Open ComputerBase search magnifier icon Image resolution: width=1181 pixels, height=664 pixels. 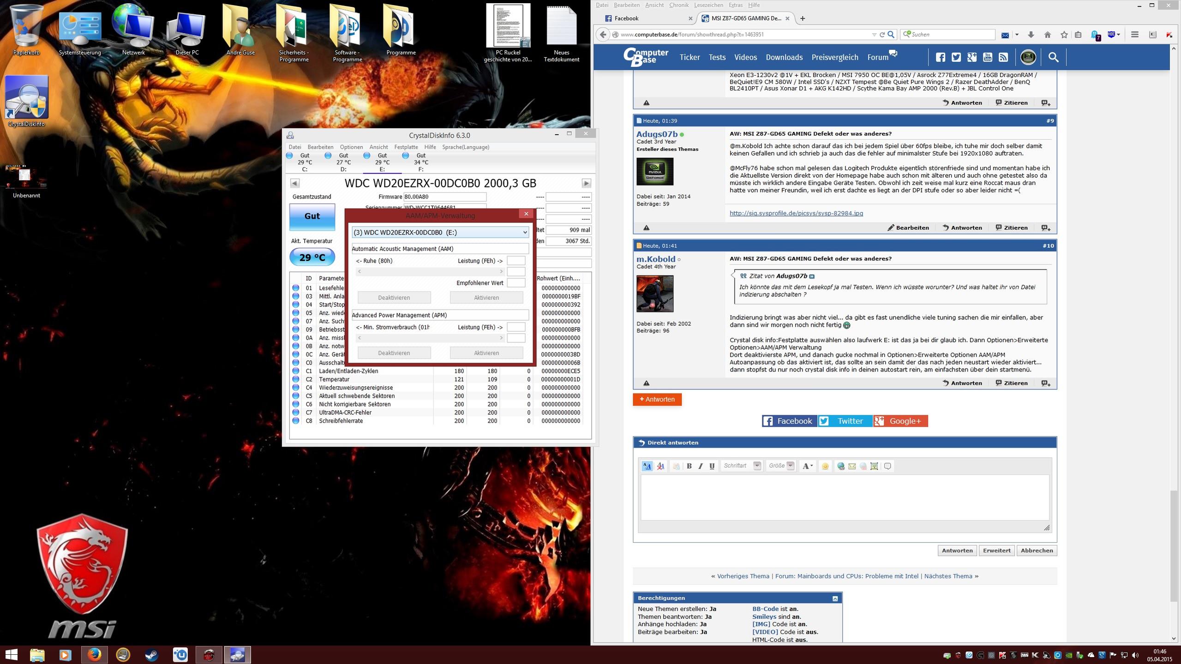pos(1053,57)
